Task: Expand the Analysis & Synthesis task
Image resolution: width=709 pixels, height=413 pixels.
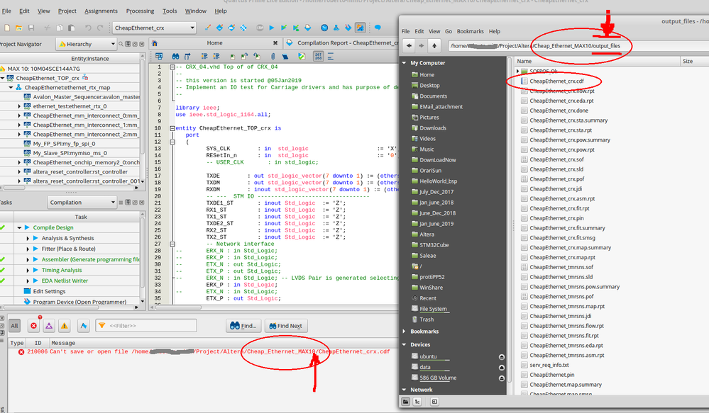Action: tap(28, 238)
